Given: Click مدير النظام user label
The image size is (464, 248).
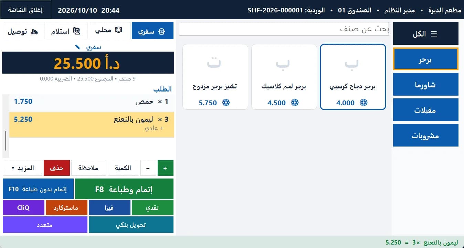Looking at the screenshot, I should coord(400,10).
